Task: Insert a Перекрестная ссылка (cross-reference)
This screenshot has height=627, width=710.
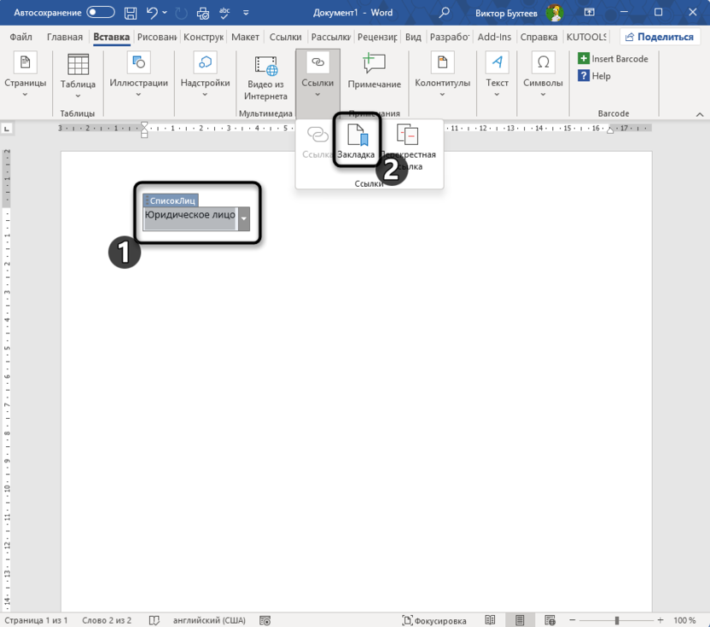Action: [408, 136]
